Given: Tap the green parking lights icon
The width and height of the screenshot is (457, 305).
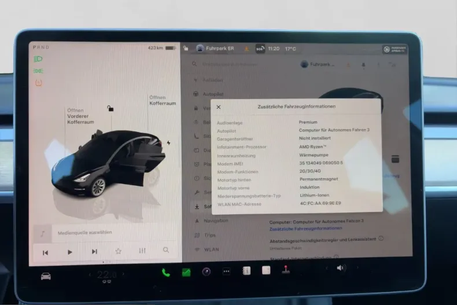Looking at the screenshot, I should (38, 71).
